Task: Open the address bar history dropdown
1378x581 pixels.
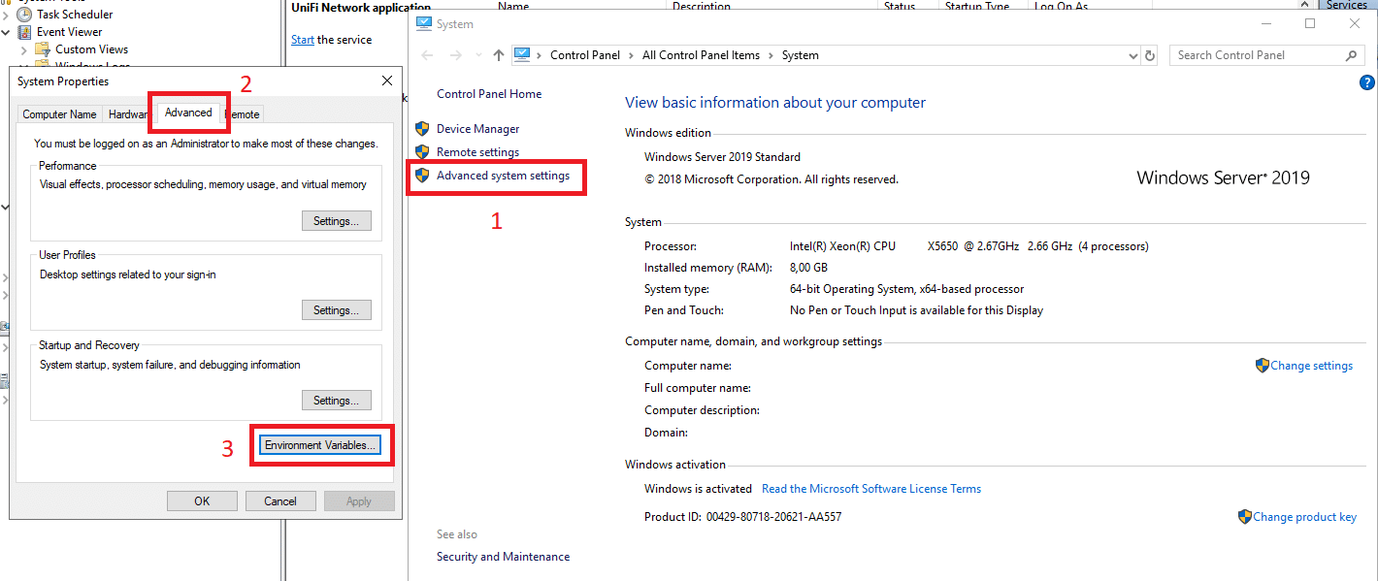Action: pyautogui.click(x=1132, y=55)
